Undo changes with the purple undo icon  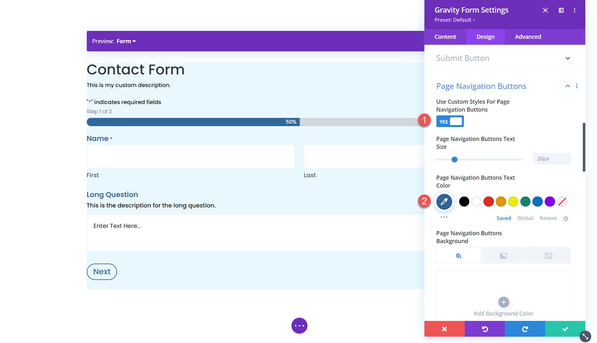tap(485, 329)
